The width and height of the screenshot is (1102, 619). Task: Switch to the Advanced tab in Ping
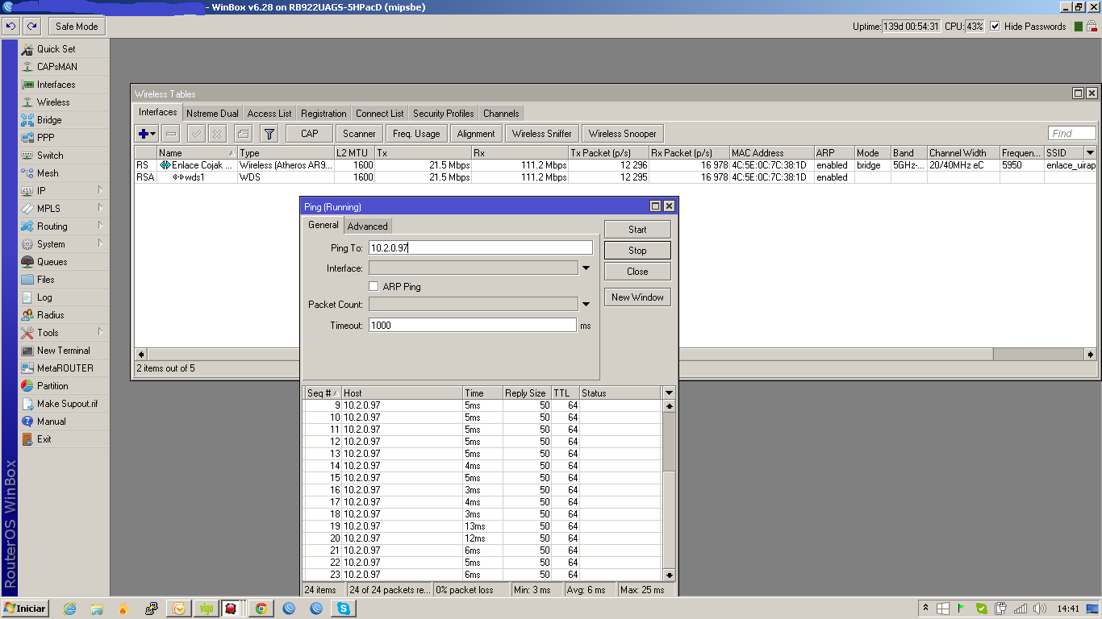367,226
